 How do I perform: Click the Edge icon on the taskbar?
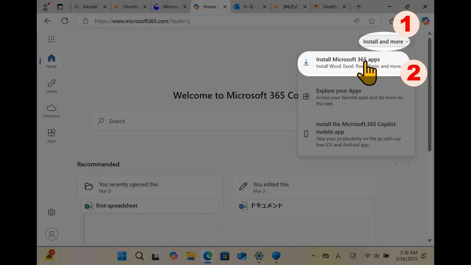pos(208,256)
